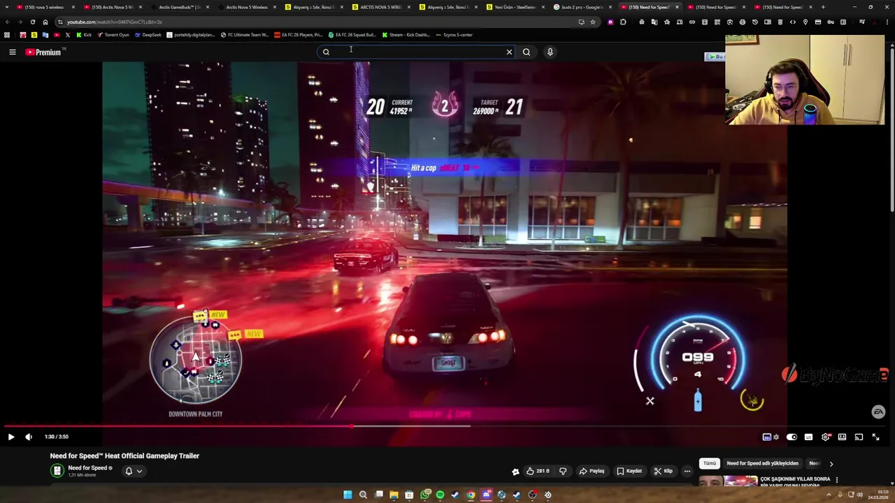
Task: Open Spotify from the taskbar
Action: (440, 495)
